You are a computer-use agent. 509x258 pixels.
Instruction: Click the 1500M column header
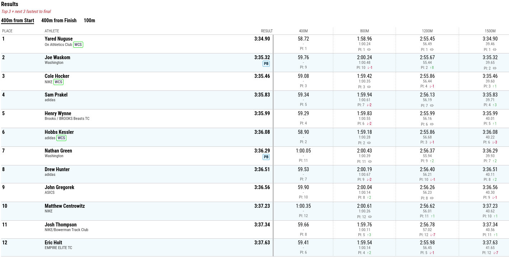point(490,31)
